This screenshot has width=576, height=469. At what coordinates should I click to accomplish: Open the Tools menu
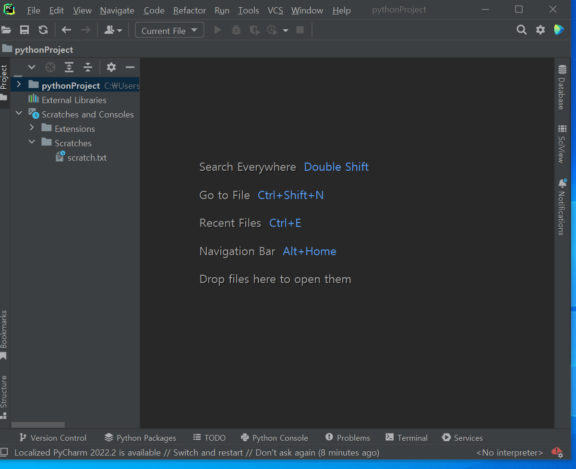point(249,10)
